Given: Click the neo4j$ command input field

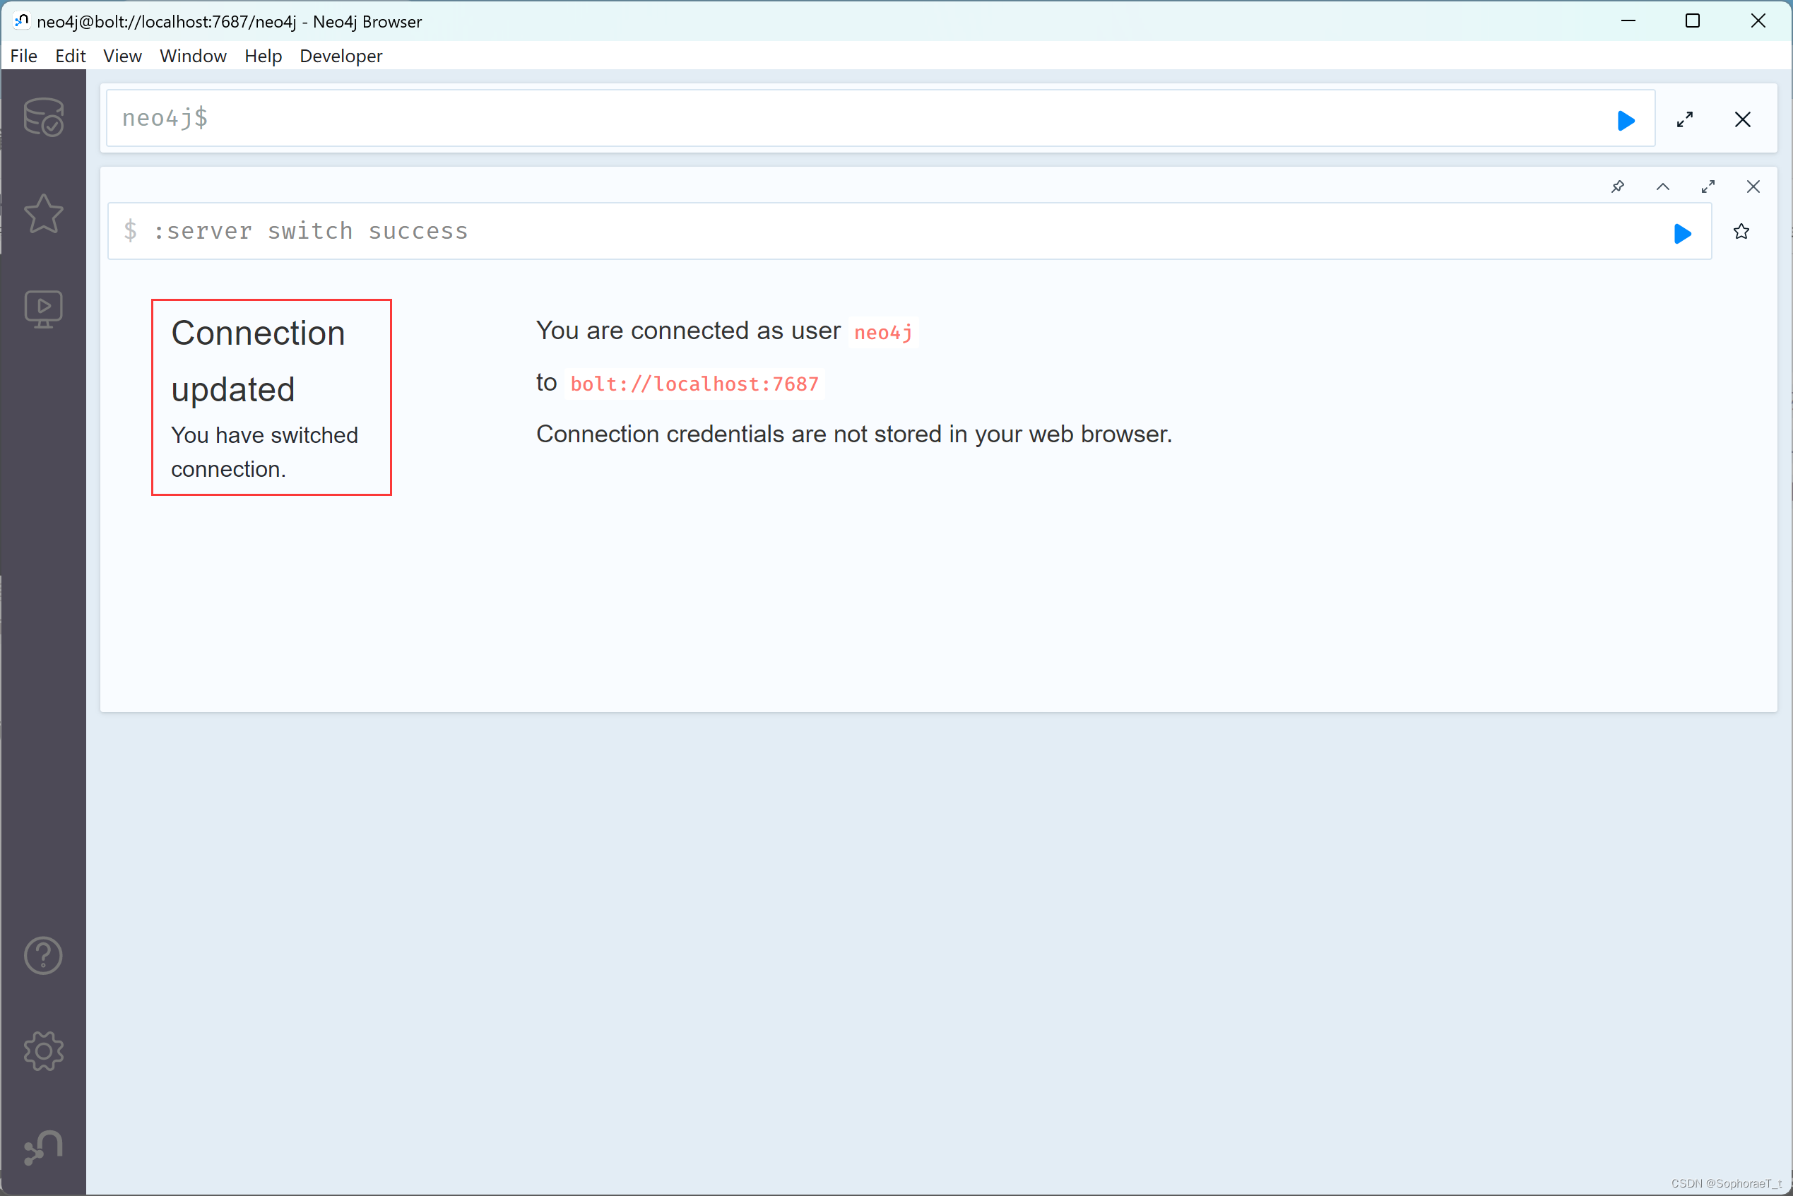Looking at the screenshot, I should pos(839,118).
